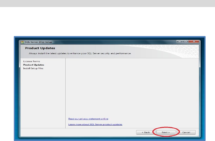Select Install Setup Files step in sidebar
Viewport: 215px width, 141px height.
33,68
